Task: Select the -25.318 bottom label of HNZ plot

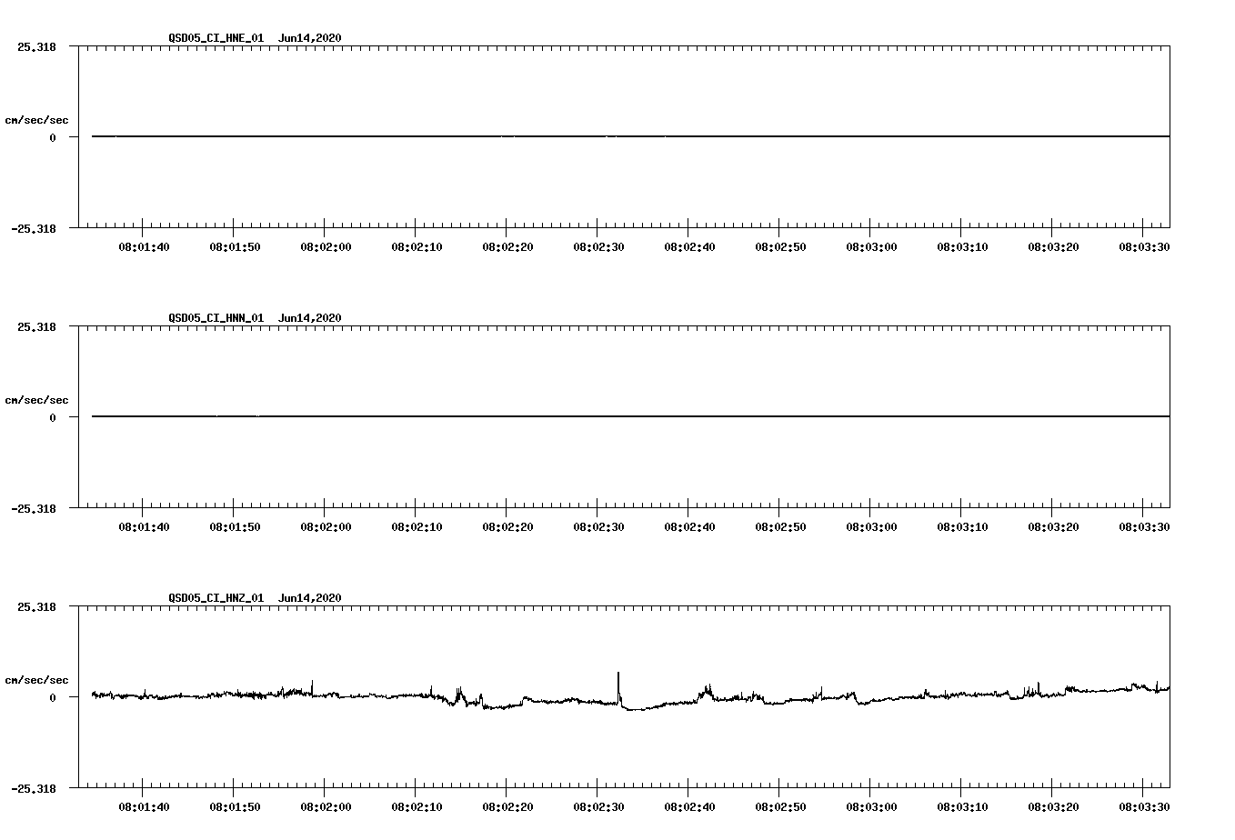Action: 34,788
